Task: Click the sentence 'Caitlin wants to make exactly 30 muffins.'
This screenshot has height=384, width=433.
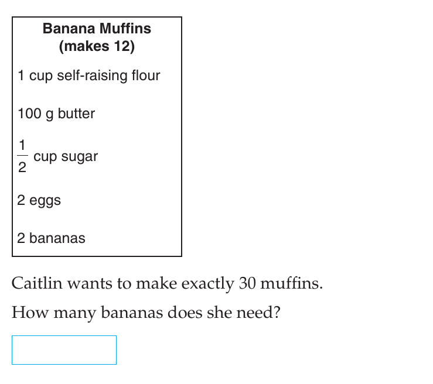Action: (x=167, y=283)
